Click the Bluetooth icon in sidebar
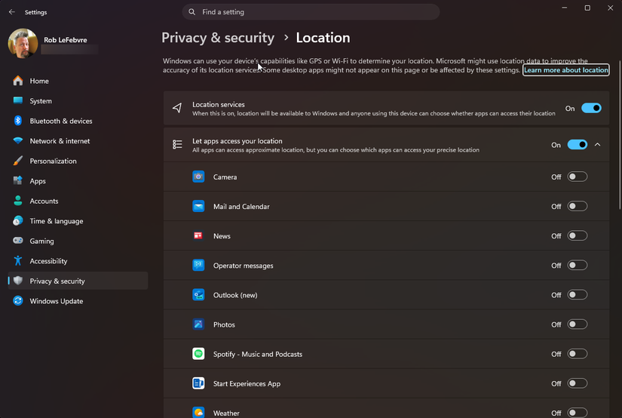 click(18, 121)
